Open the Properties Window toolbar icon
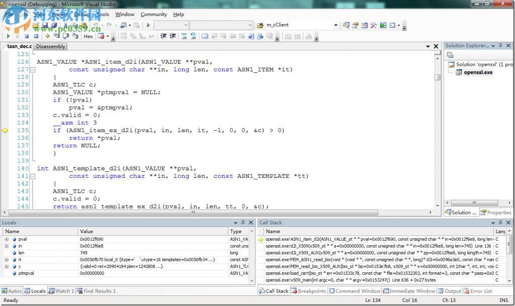 pos(356,25)
